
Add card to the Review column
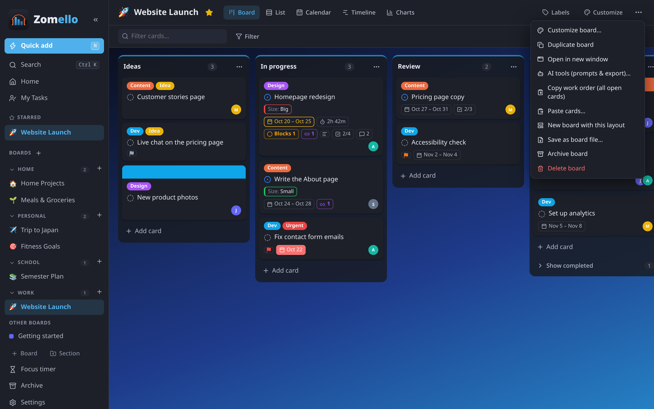point(418,175)
